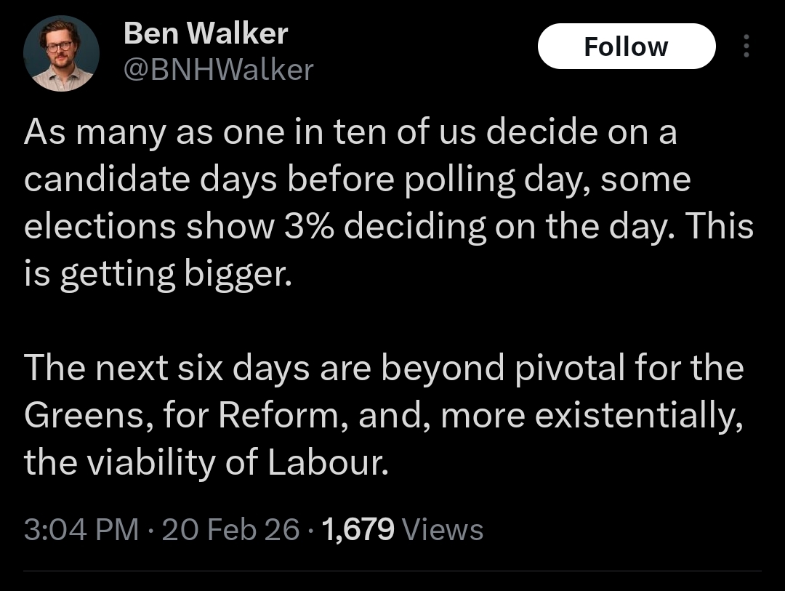The height and width of the screenshot is (591, 785).
Task: Click Ben Walker's profile avatar photo
Action: [61, 53]
